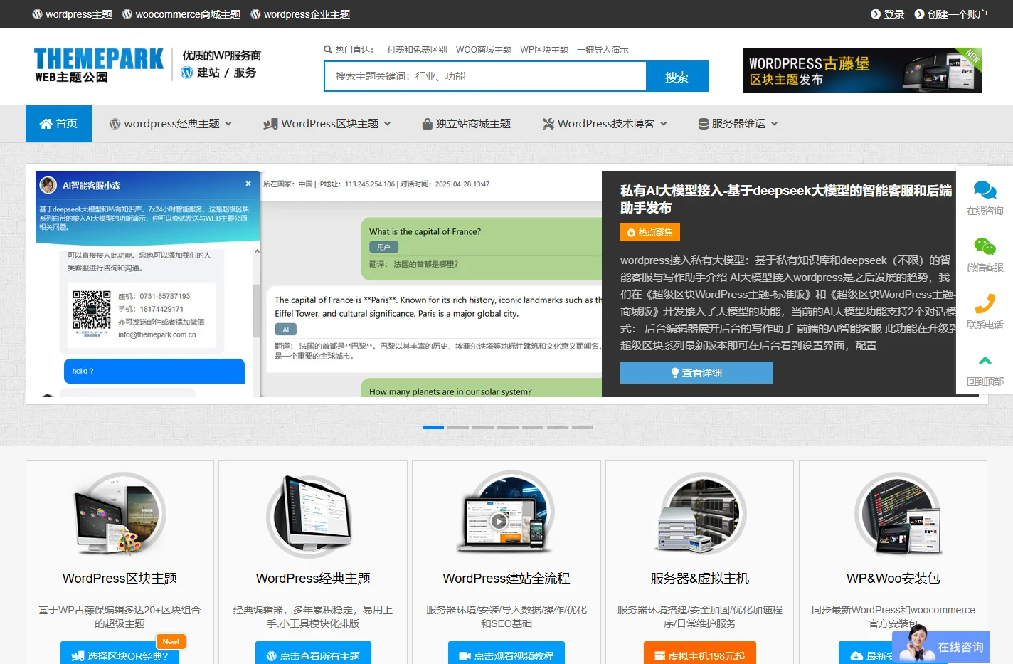The image size is (1013, 664).
Task: Expand the WordPress区块主题 dropdown menu
Action: pyautogui.click(x=388, y=124)
